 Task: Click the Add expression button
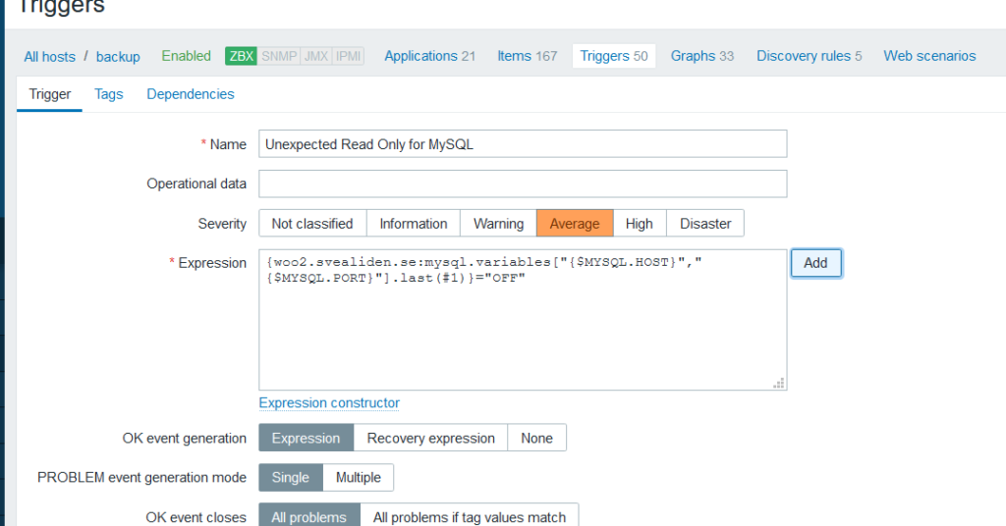coord(815,263)
